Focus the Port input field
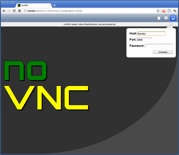Viewport: 179px width, 155px height. pos(144,40)
